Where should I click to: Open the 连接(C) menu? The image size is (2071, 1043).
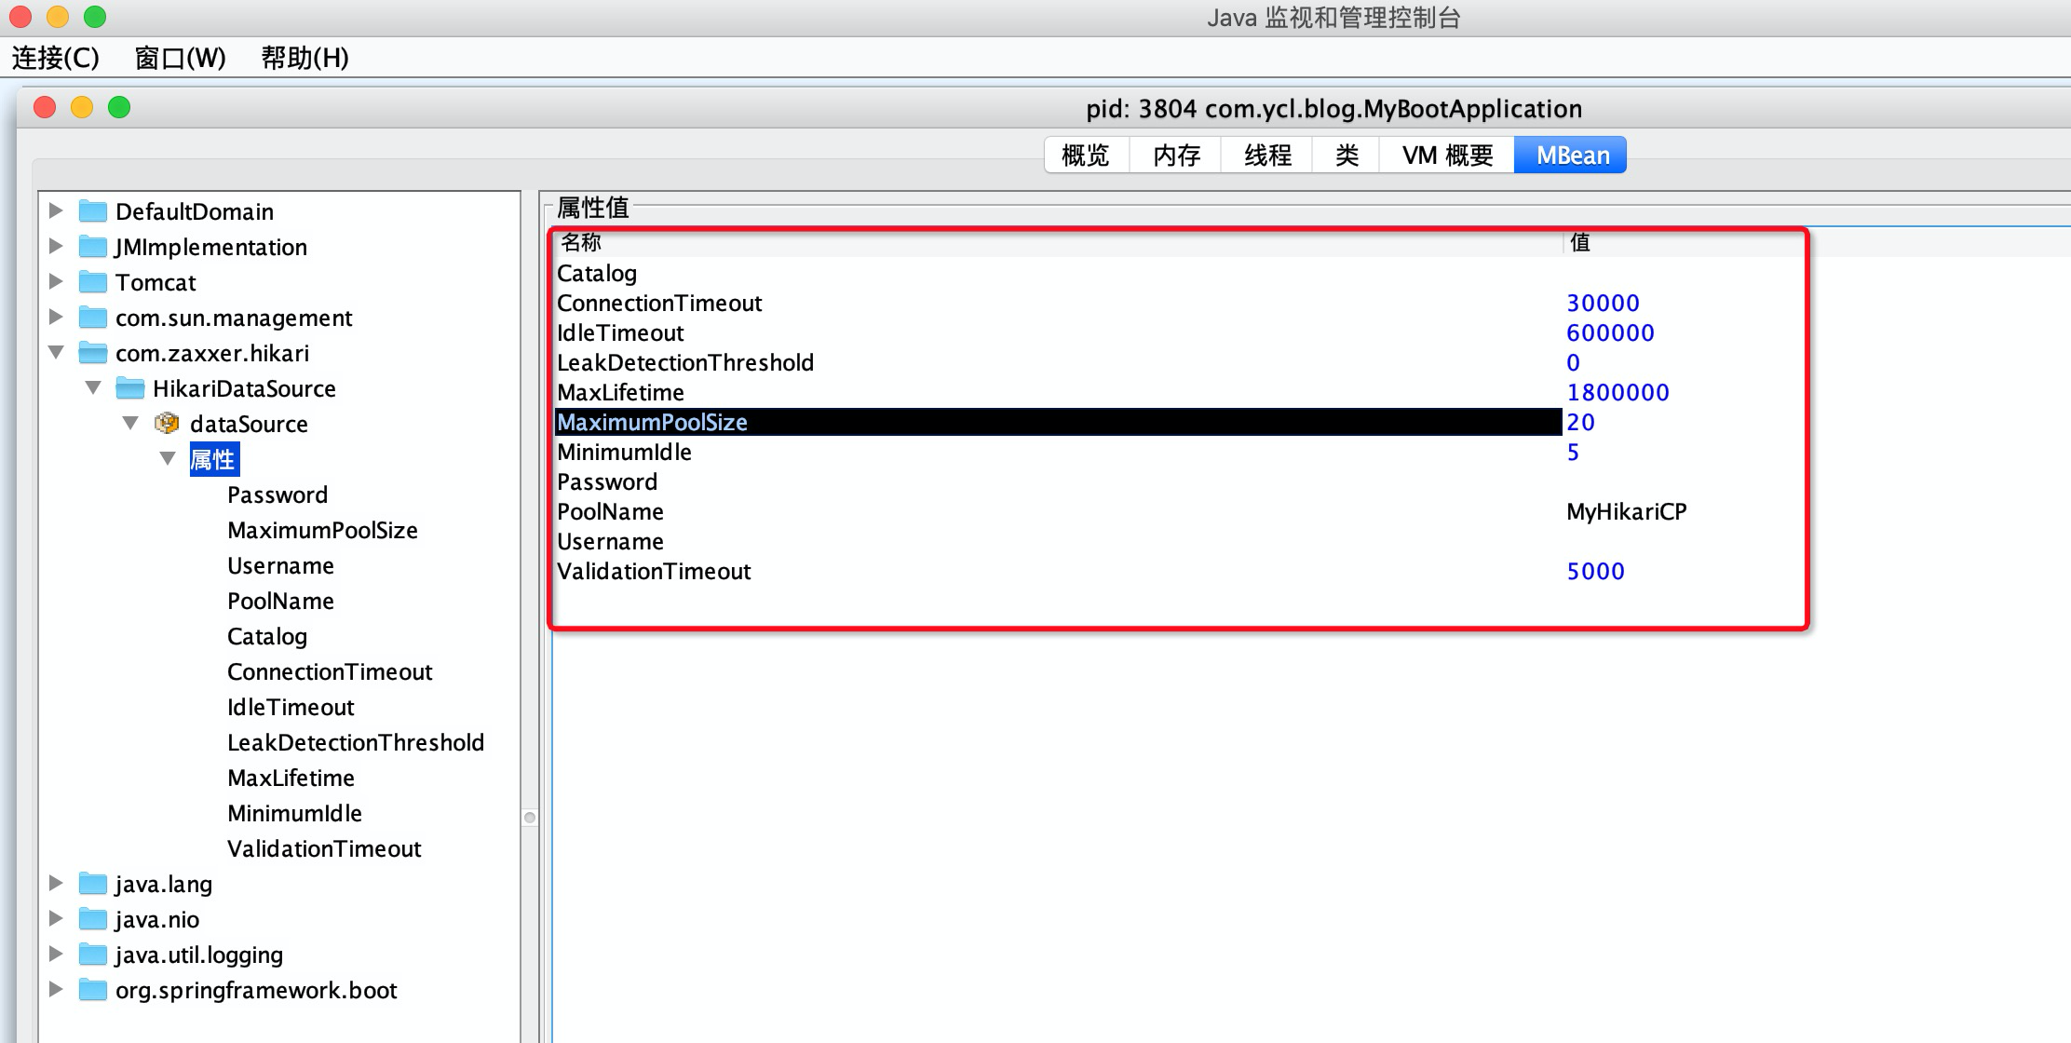click(x=56, y=58)
